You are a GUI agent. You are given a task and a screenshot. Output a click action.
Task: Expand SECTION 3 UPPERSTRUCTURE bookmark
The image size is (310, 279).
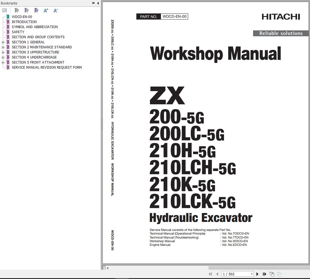[x=3, y=52]
